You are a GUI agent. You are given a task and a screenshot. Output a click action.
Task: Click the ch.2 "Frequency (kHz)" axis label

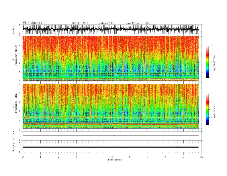16,103
